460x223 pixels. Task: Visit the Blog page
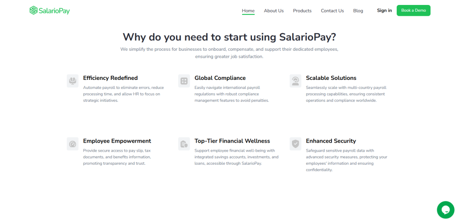(358, 11)
